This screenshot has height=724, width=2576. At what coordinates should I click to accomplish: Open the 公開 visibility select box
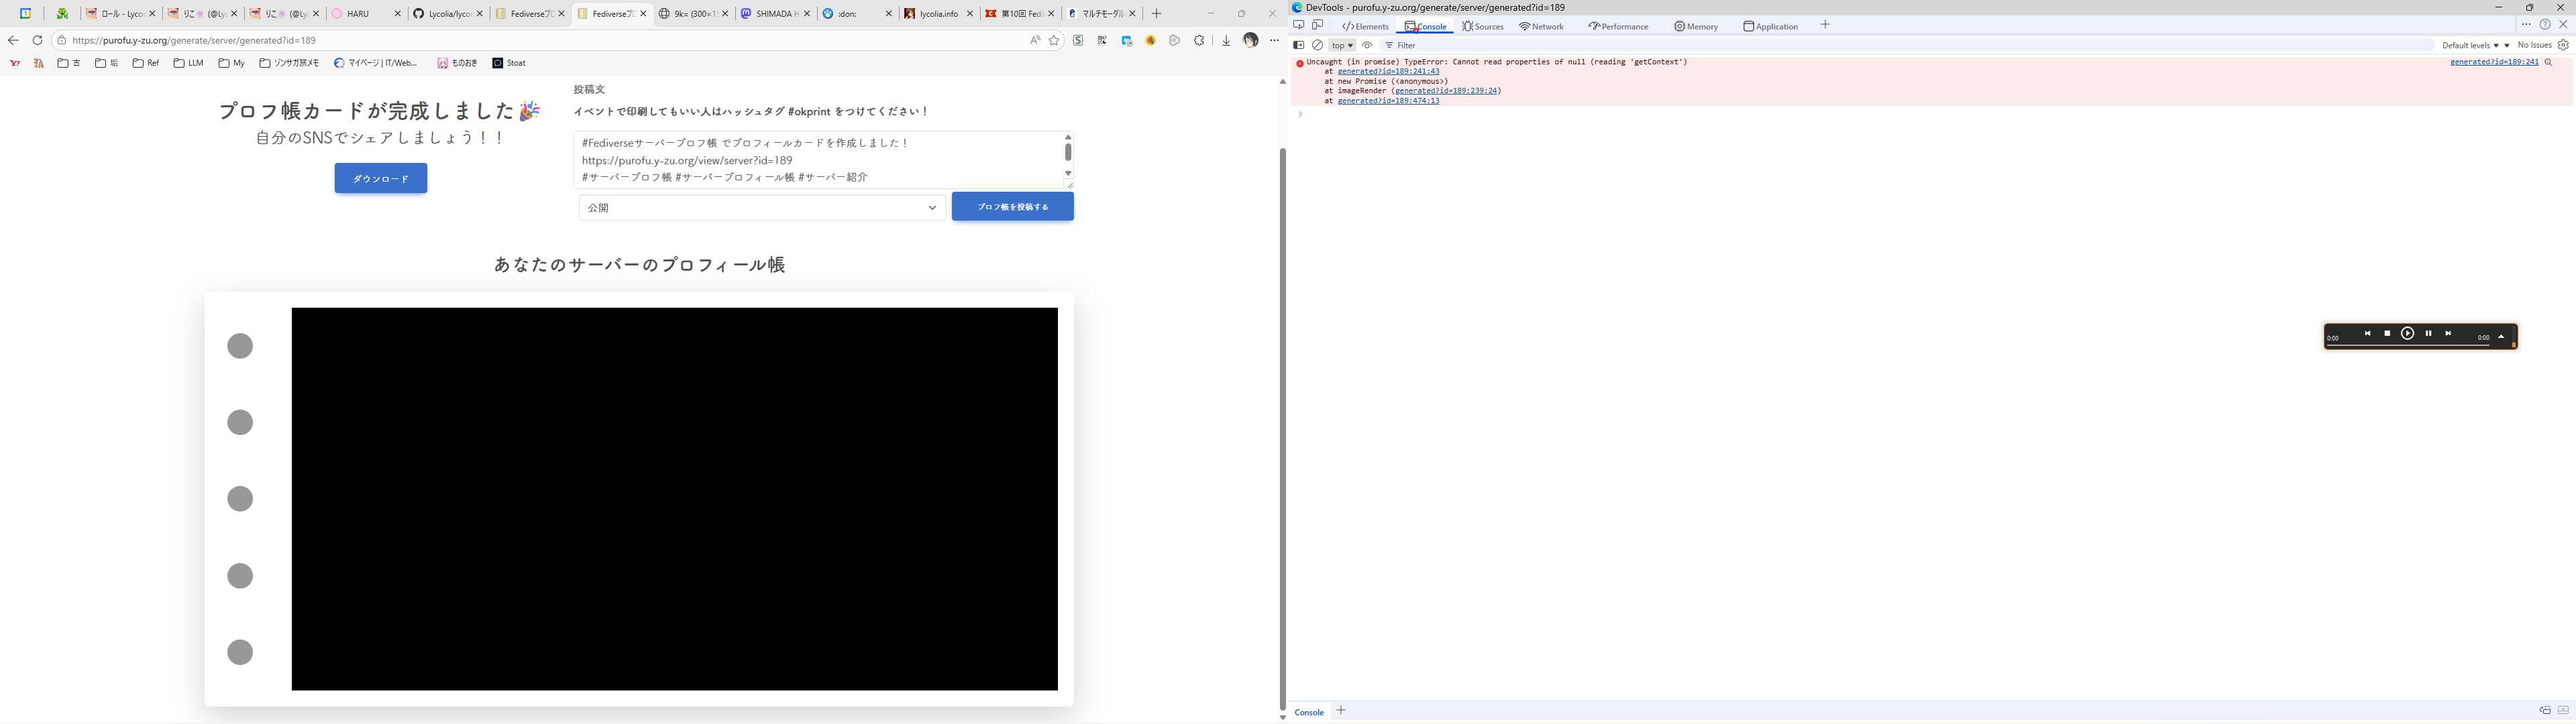point(762,208)
